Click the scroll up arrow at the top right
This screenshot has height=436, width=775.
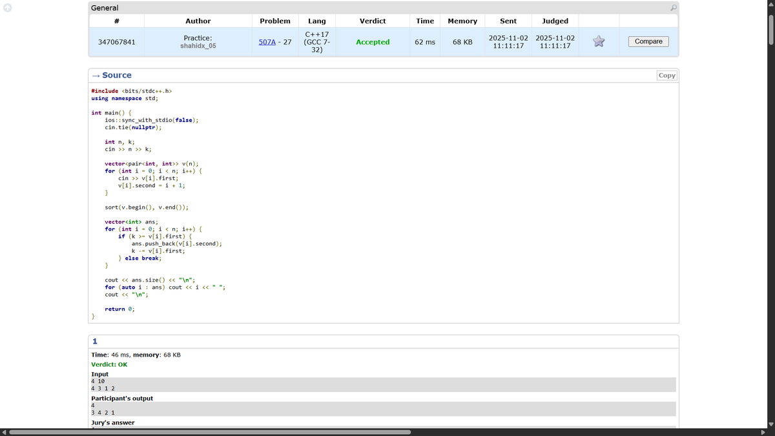coord(770,4)
